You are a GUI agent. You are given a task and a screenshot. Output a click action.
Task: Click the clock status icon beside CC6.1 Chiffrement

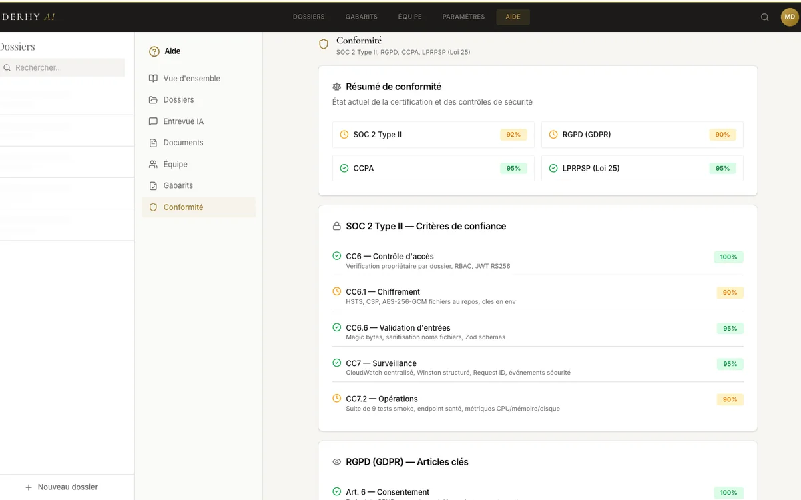tap(336, 292)
